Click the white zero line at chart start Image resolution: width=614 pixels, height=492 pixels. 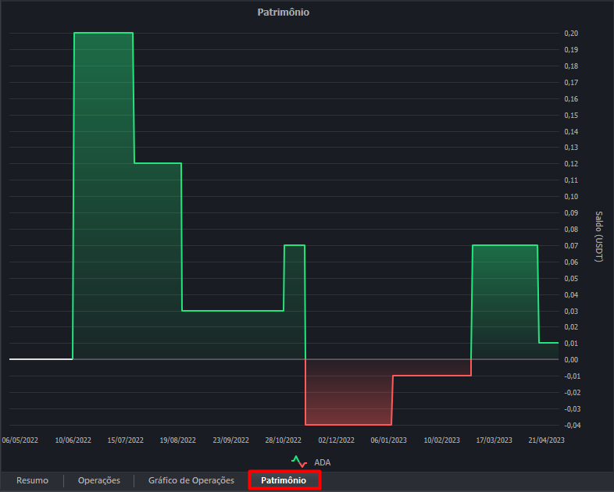[x=41, y=359]
